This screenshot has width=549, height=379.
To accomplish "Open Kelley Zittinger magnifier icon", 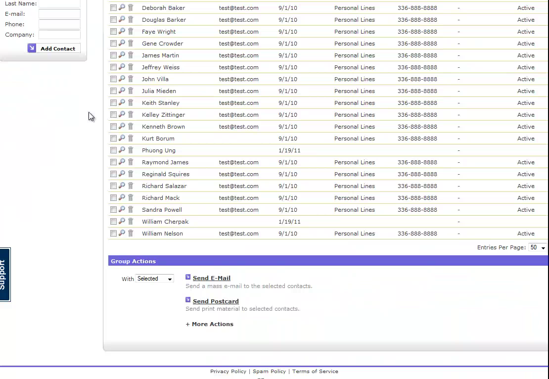I will point(122,114).
